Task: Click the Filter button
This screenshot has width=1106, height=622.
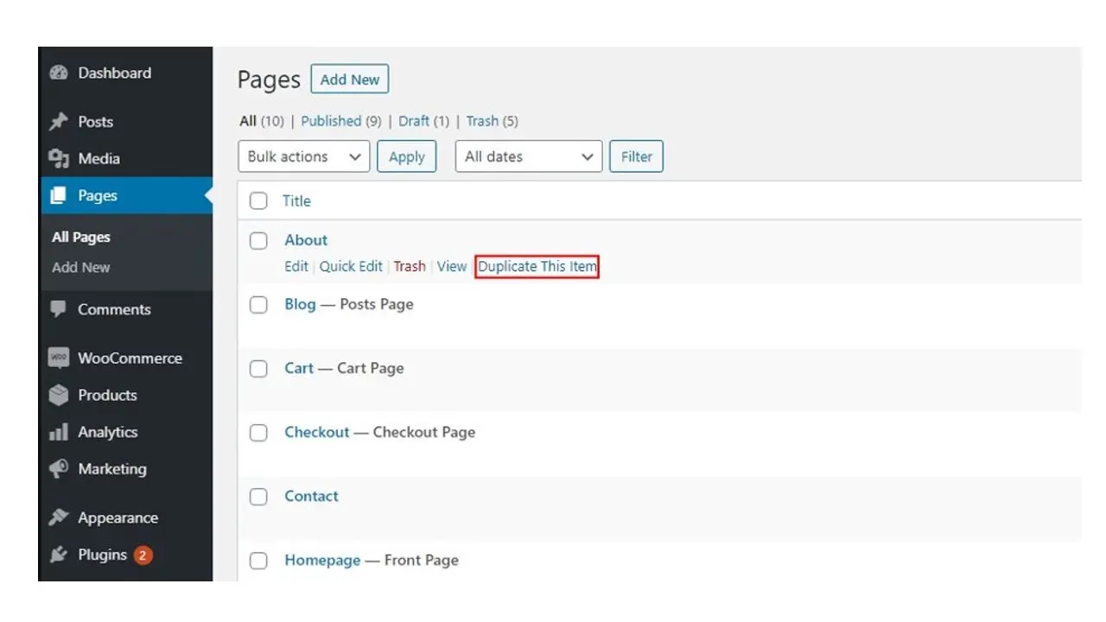Action: tap(636, 156)
